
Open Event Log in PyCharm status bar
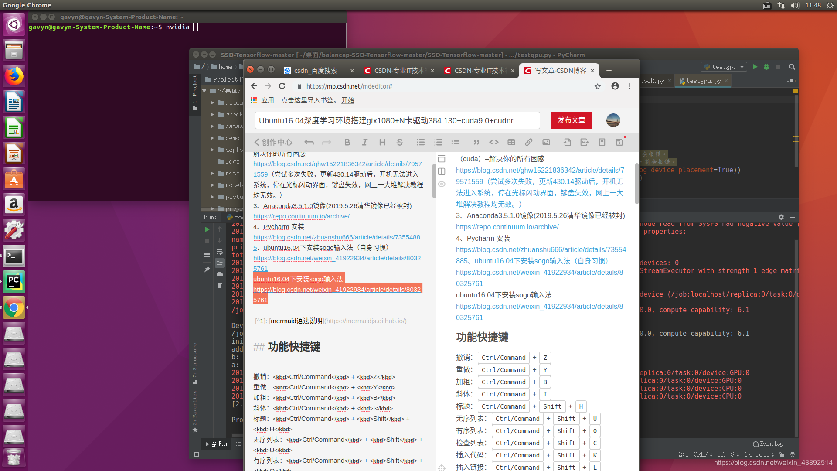coord(768,444)
